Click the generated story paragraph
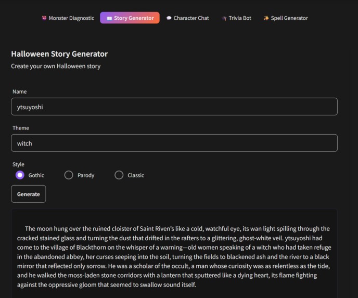The image size is (358, 298). 174,257
